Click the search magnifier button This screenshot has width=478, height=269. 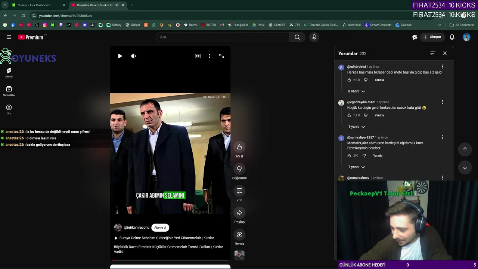coord(297,37)
